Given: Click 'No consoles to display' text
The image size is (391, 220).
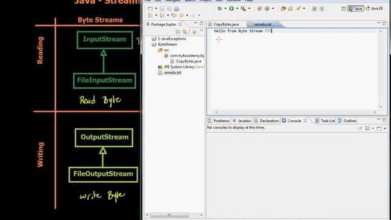Looking at the screenshot, I should pos(236,128).
